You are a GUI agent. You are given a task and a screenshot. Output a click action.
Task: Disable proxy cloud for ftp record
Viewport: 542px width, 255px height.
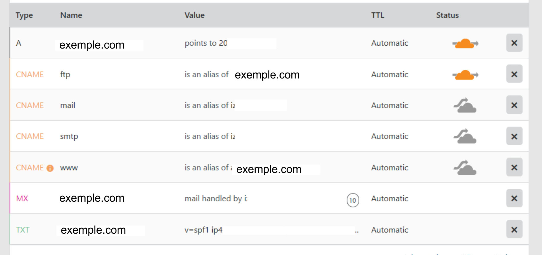tap(465, 75)
